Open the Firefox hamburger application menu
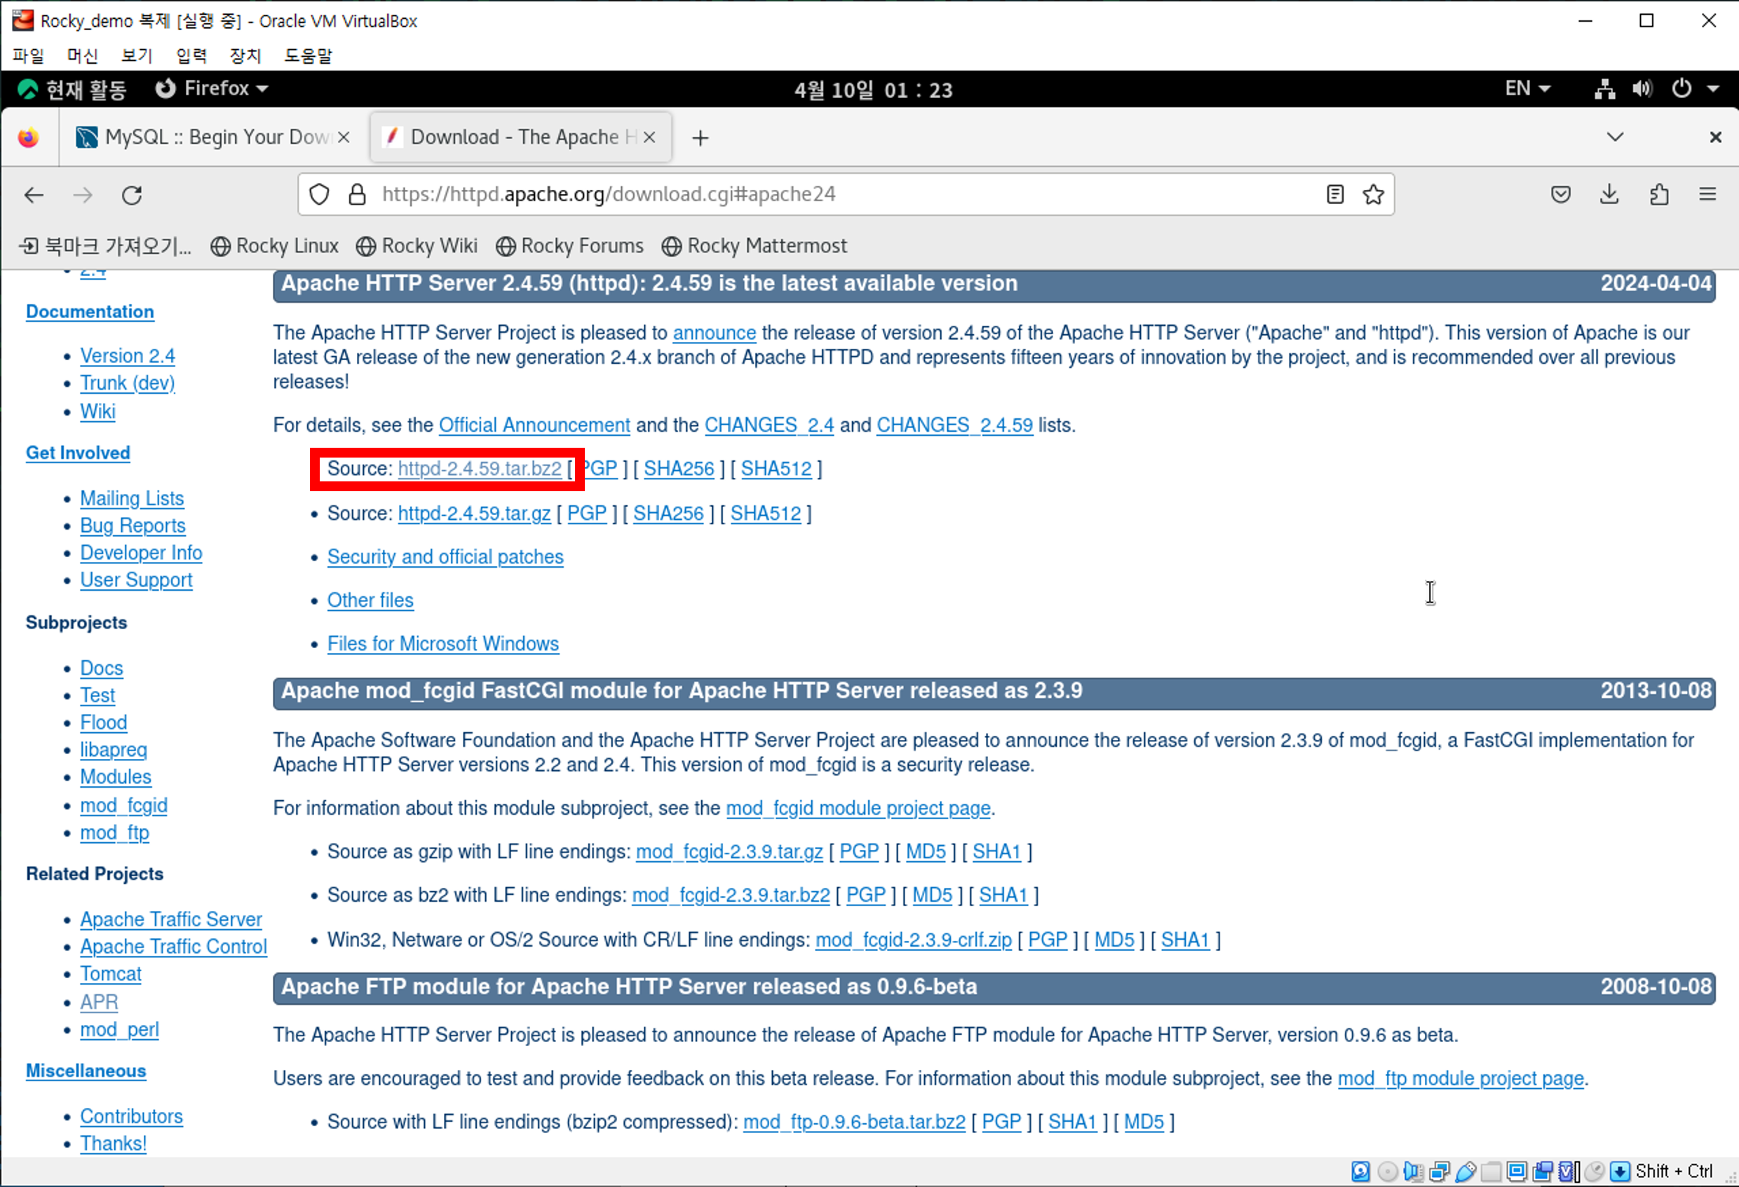This screenshot has width=1739, height=1187. click(1707, 195)
